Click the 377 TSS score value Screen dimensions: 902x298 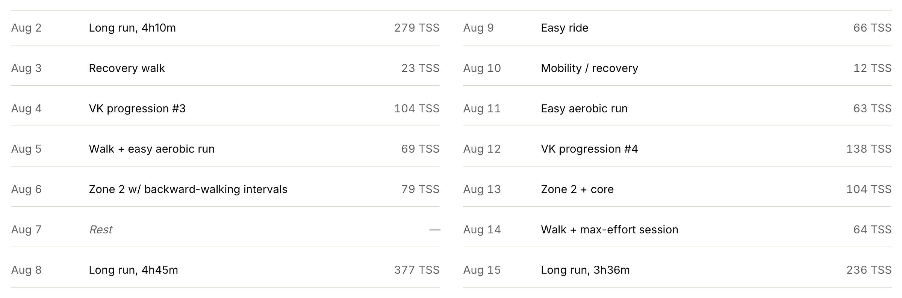click(417, 270)
